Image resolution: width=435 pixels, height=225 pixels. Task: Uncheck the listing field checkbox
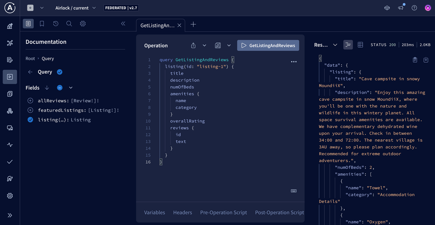tap(30, 120)
